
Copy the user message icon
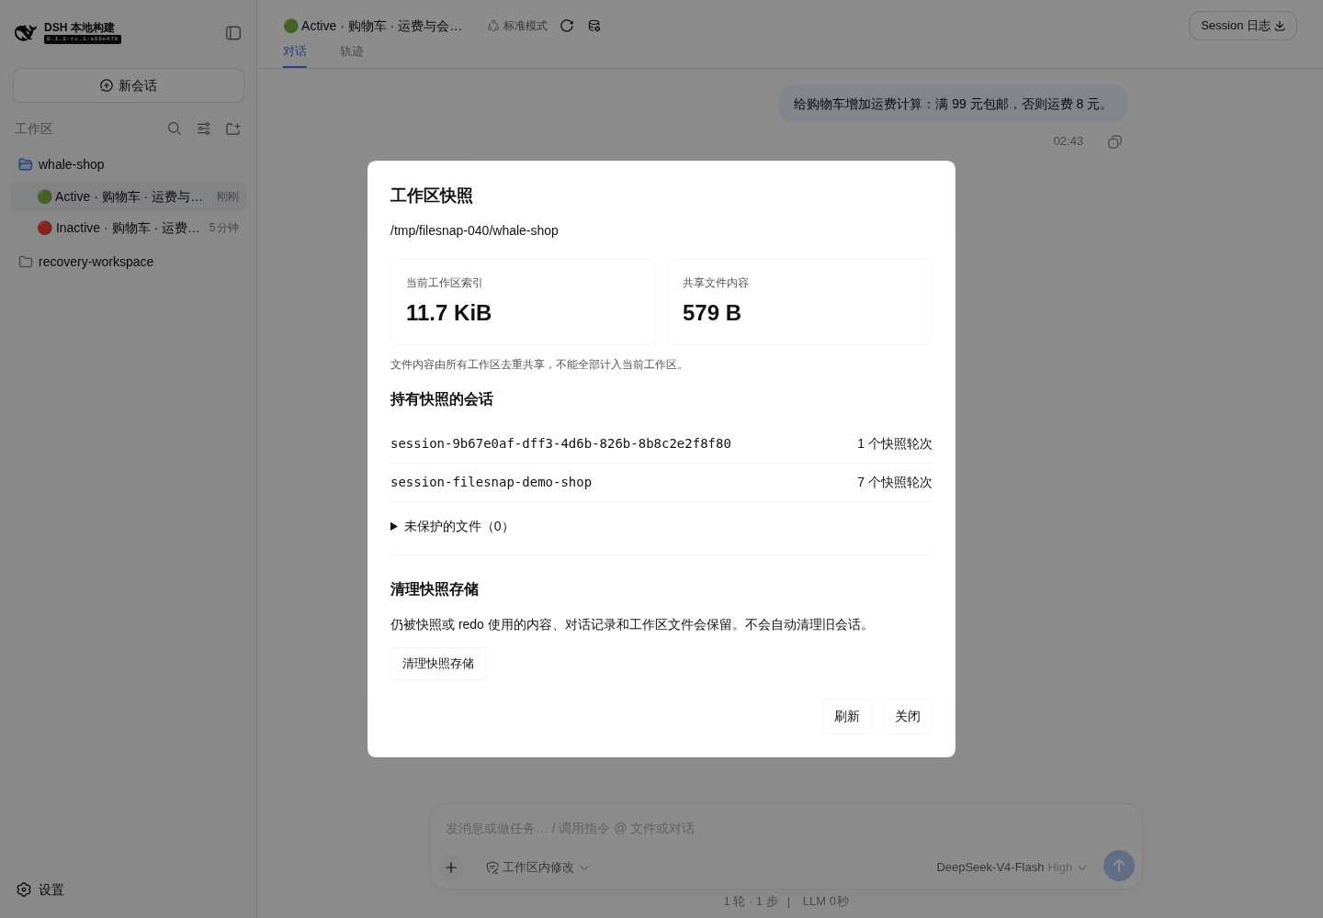[1114, 141]
